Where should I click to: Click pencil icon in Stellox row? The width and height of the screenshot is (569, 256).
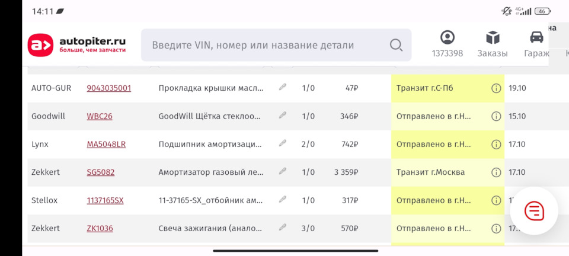click(x=283, y=200)
